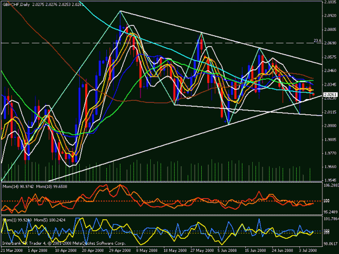Click date label 5 Jun 2008
The height and width of the screenshot is (254, 339).
[x=227, y=250]
